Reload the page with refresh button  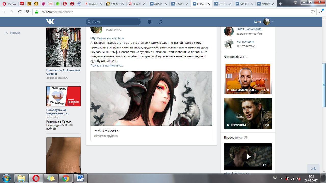click(20, 12)
